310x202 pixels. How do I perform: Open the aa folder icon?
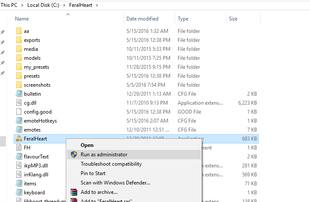[x=19, y=31]
